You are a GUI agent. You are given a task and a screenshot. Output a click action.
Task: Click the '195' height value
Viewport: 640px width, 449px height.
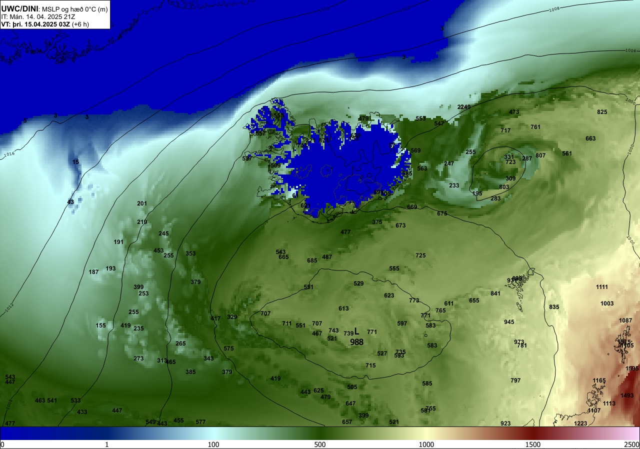pos(477,193)
